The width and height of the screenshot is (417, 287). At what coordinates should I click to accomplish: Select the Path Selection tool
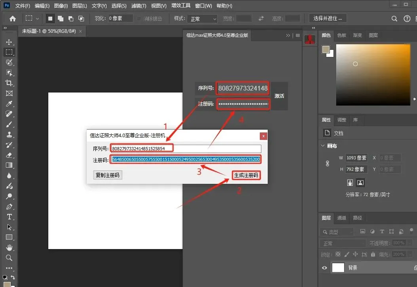point(9,227)
